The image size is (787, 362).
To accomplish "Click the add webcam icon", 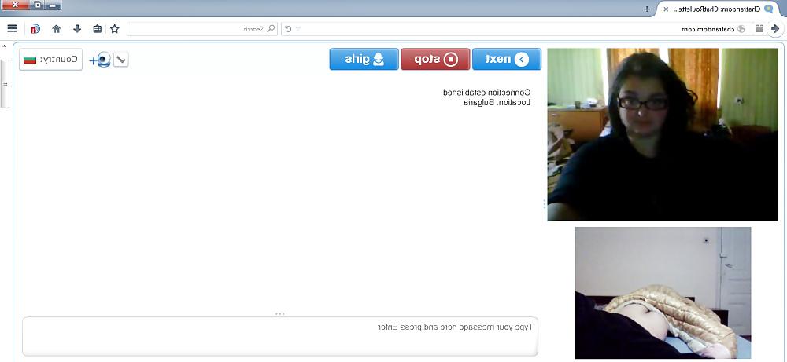I will coord(101,60).
